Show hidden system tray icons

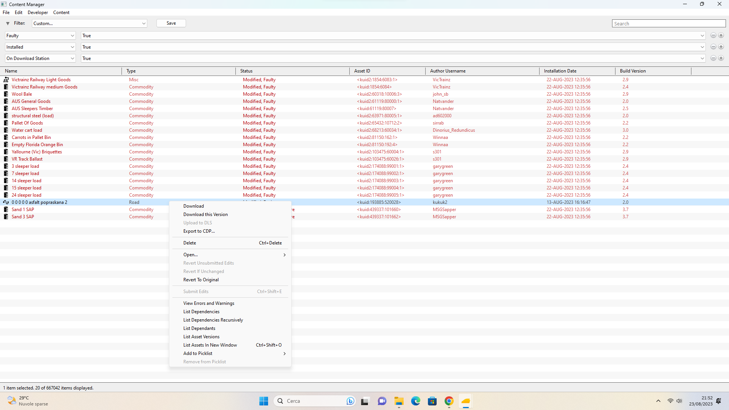pos(658,401)
